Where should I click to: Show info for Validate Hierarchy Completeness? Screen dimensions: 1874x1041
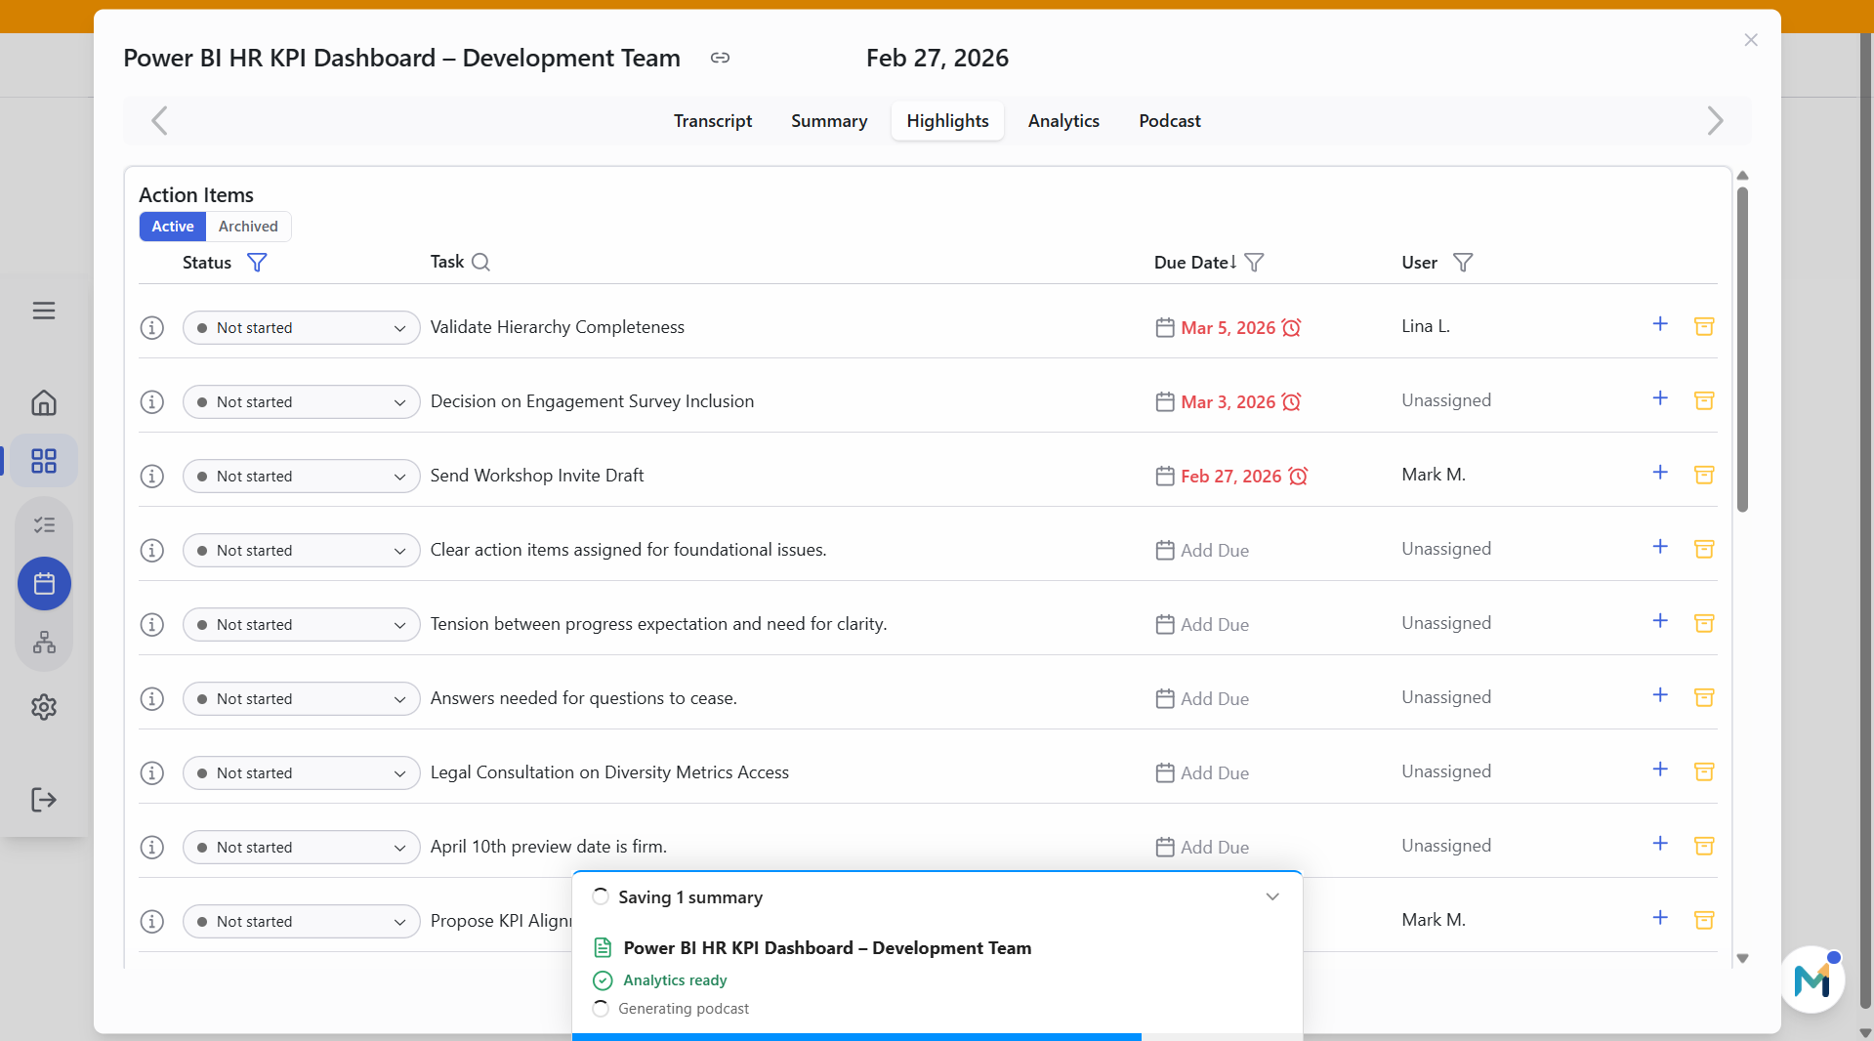pos(152,327)
